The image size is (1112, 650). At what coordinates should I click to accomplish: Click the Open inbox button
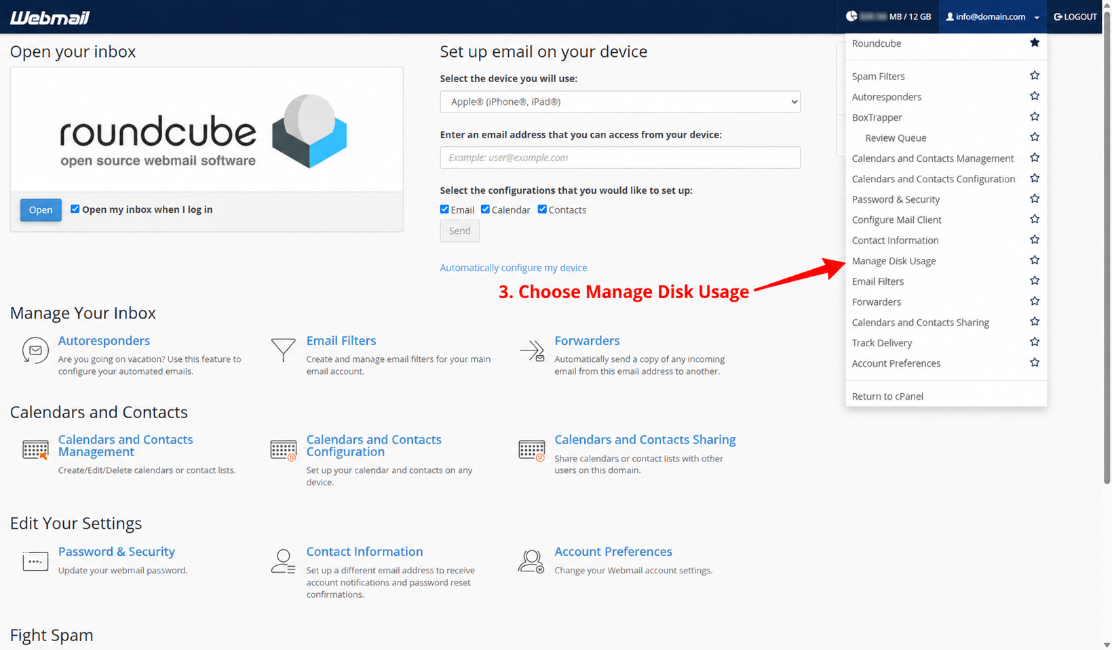(41, 210)
